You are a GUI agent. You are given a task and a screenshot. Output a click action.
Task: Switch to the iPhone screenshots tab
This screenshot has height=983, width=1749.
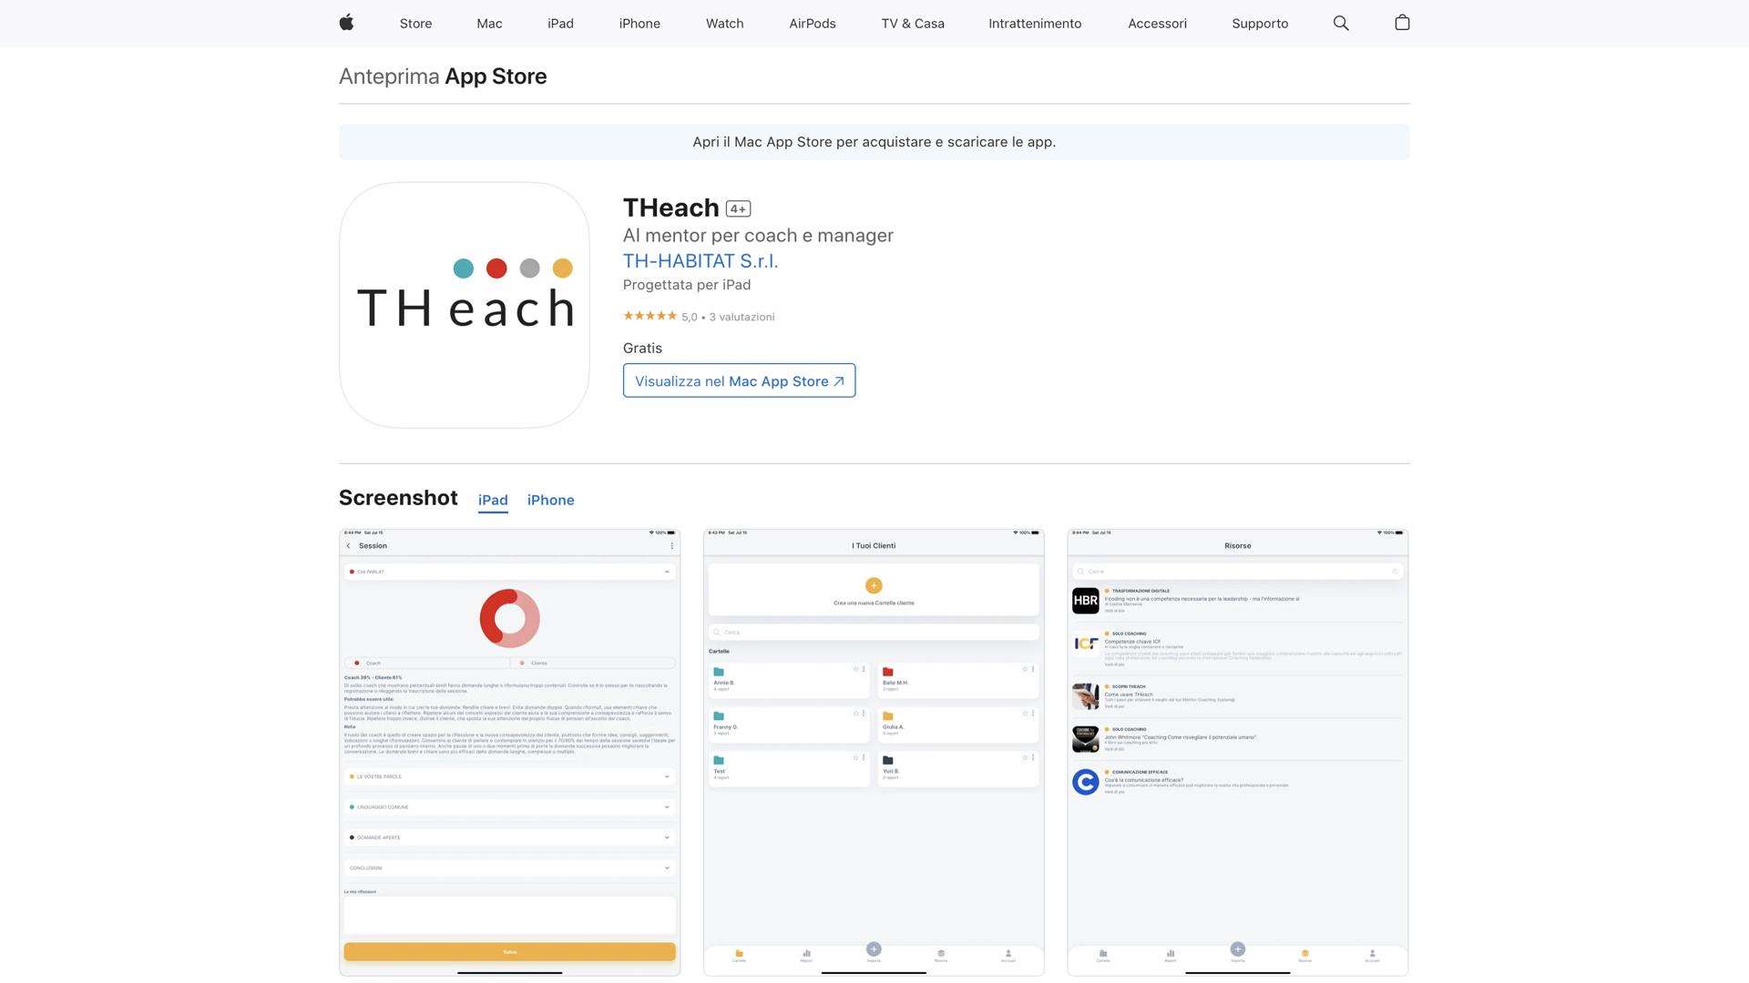[x=550, y=500]
